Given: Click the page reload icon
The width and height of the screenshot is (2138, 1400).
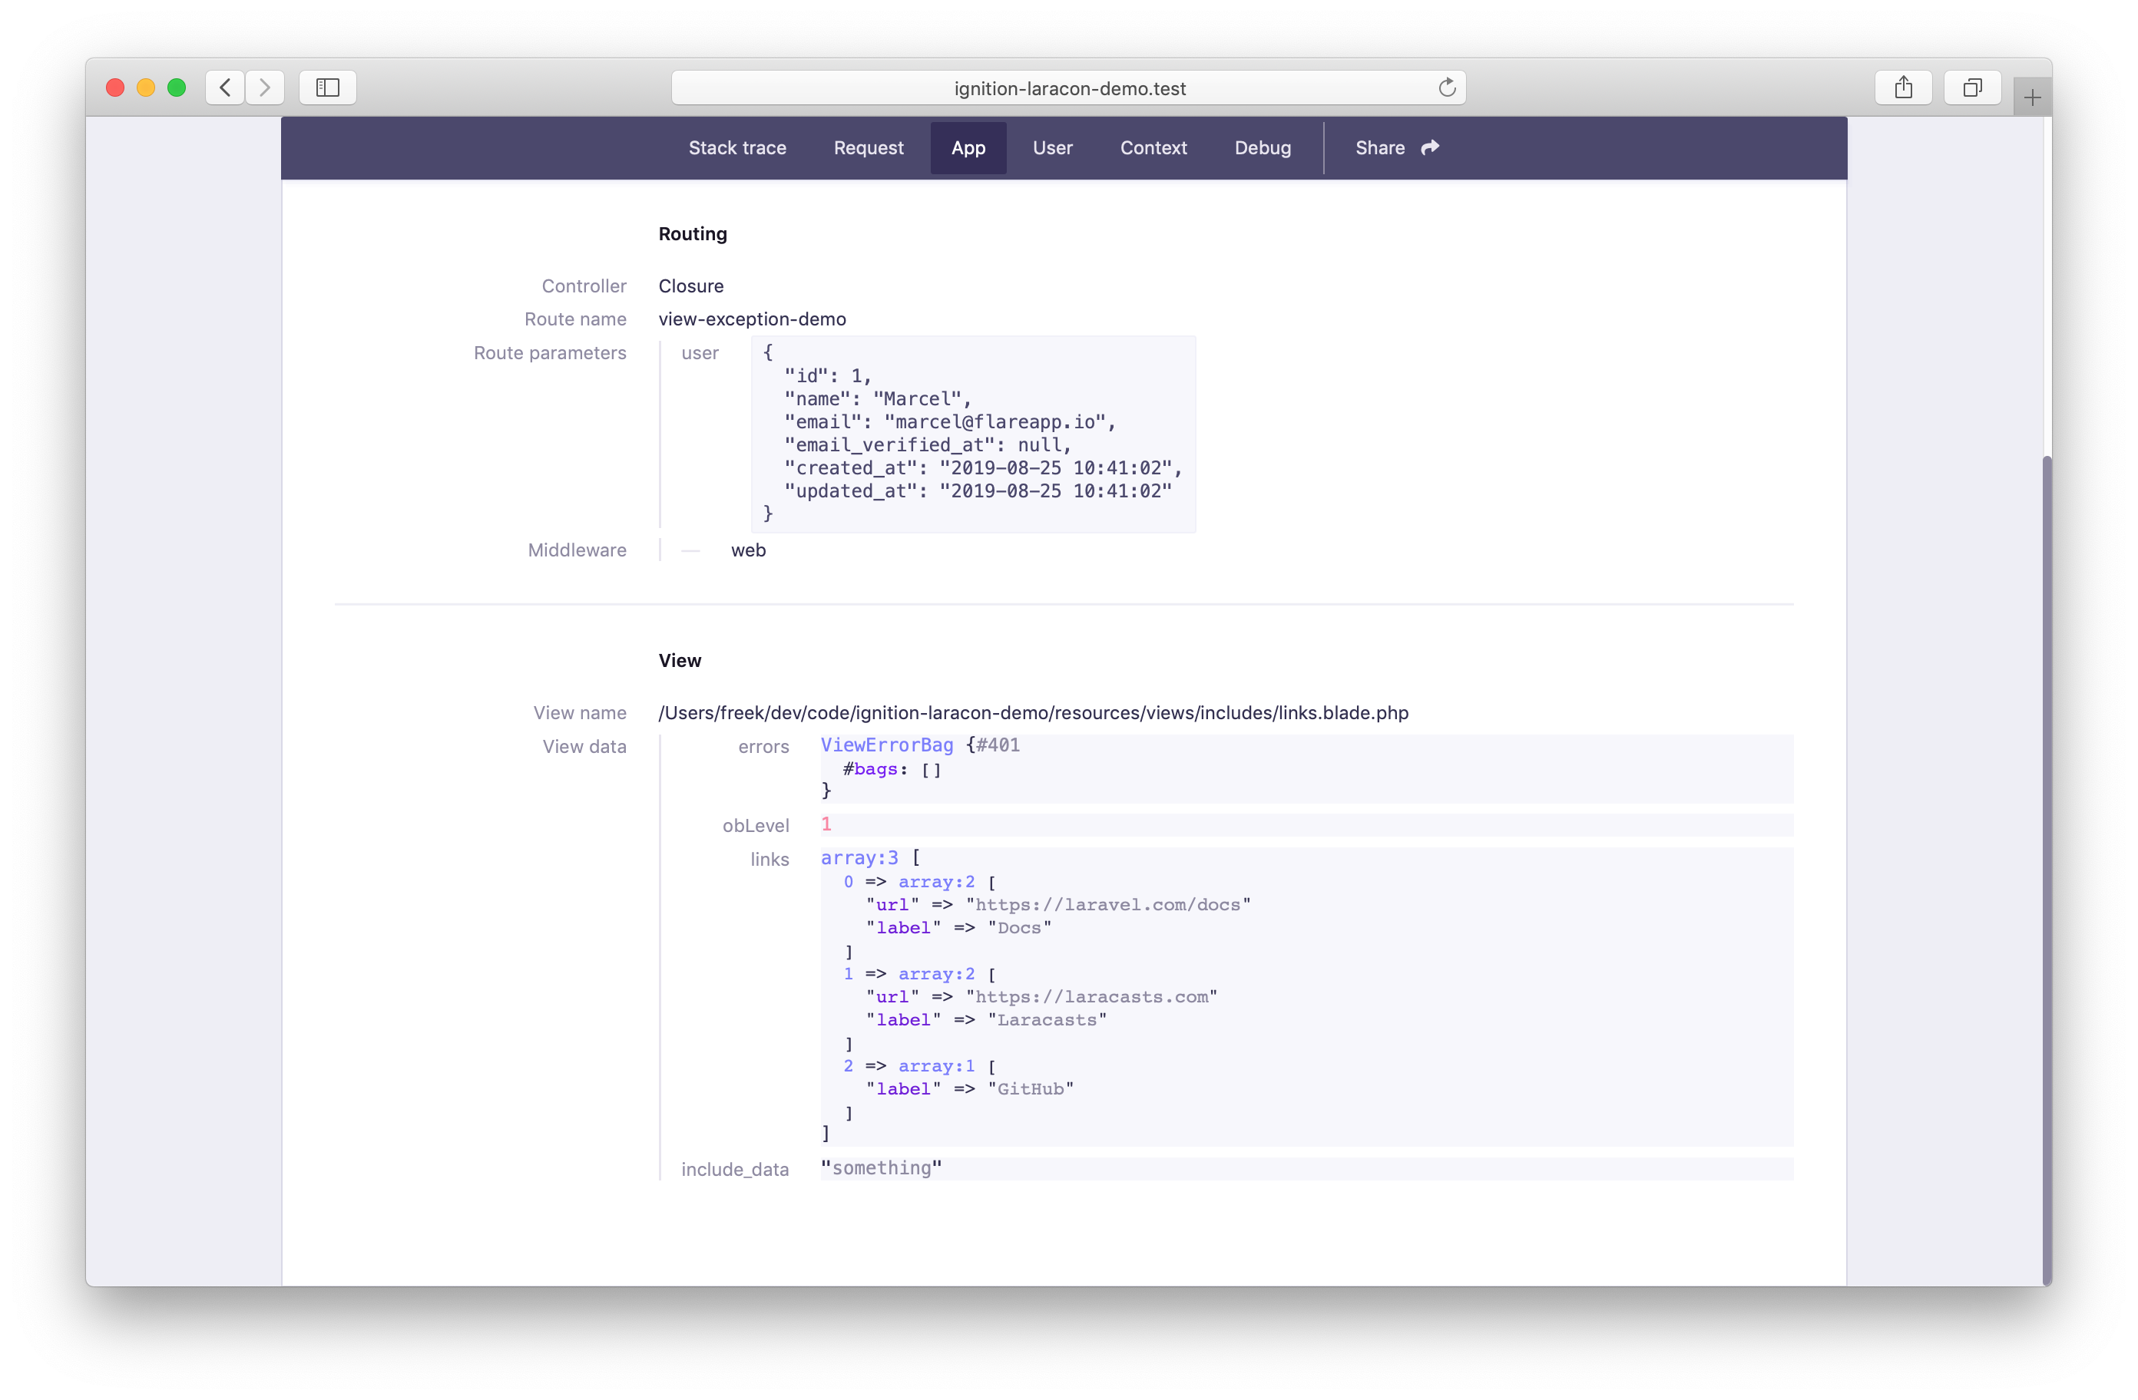Looking at the screenshot, I should coord(1447,87).
